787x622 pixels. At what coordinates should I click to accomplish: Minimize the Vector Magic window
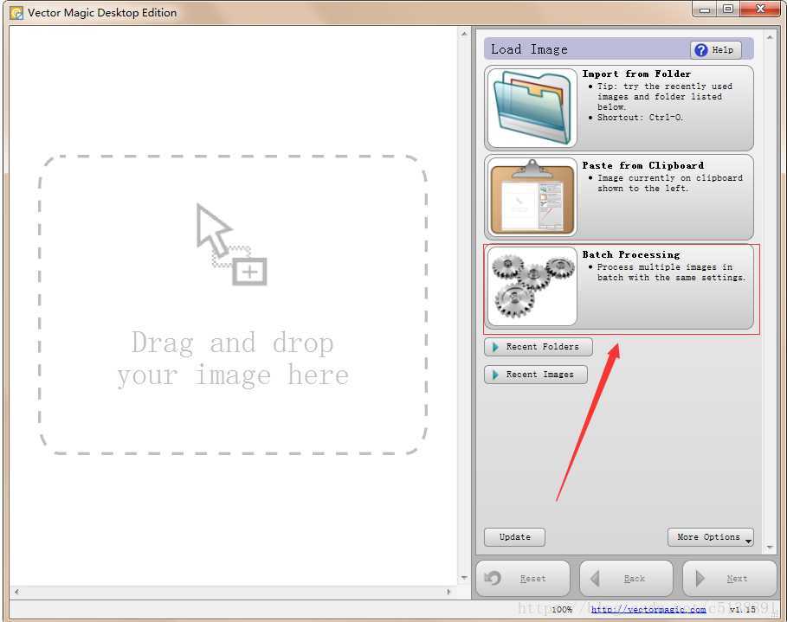pyautogui.click(x=704, y=9)
